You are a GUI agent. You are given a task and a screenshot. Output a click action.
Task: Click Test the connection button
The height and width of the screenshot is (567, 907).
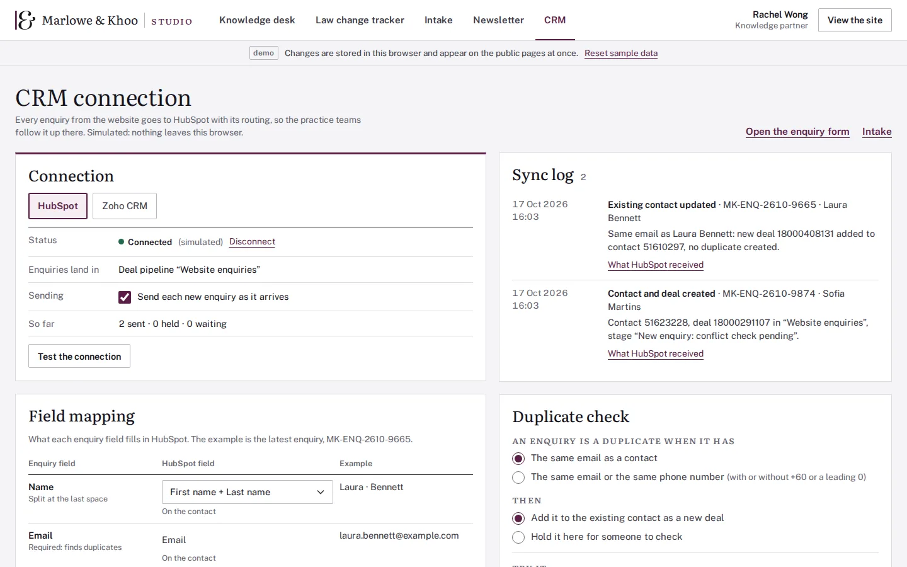pos(79,356)
